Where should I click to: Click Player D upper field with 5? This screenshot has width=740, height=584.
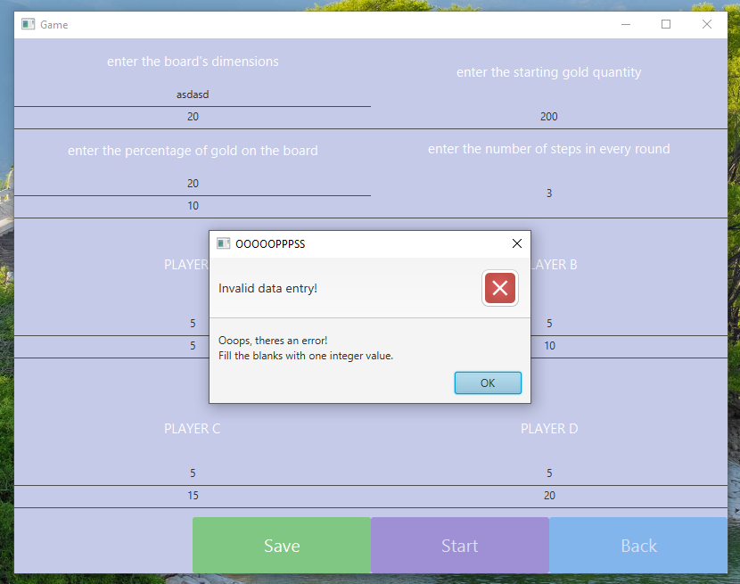tap(549, 473)
